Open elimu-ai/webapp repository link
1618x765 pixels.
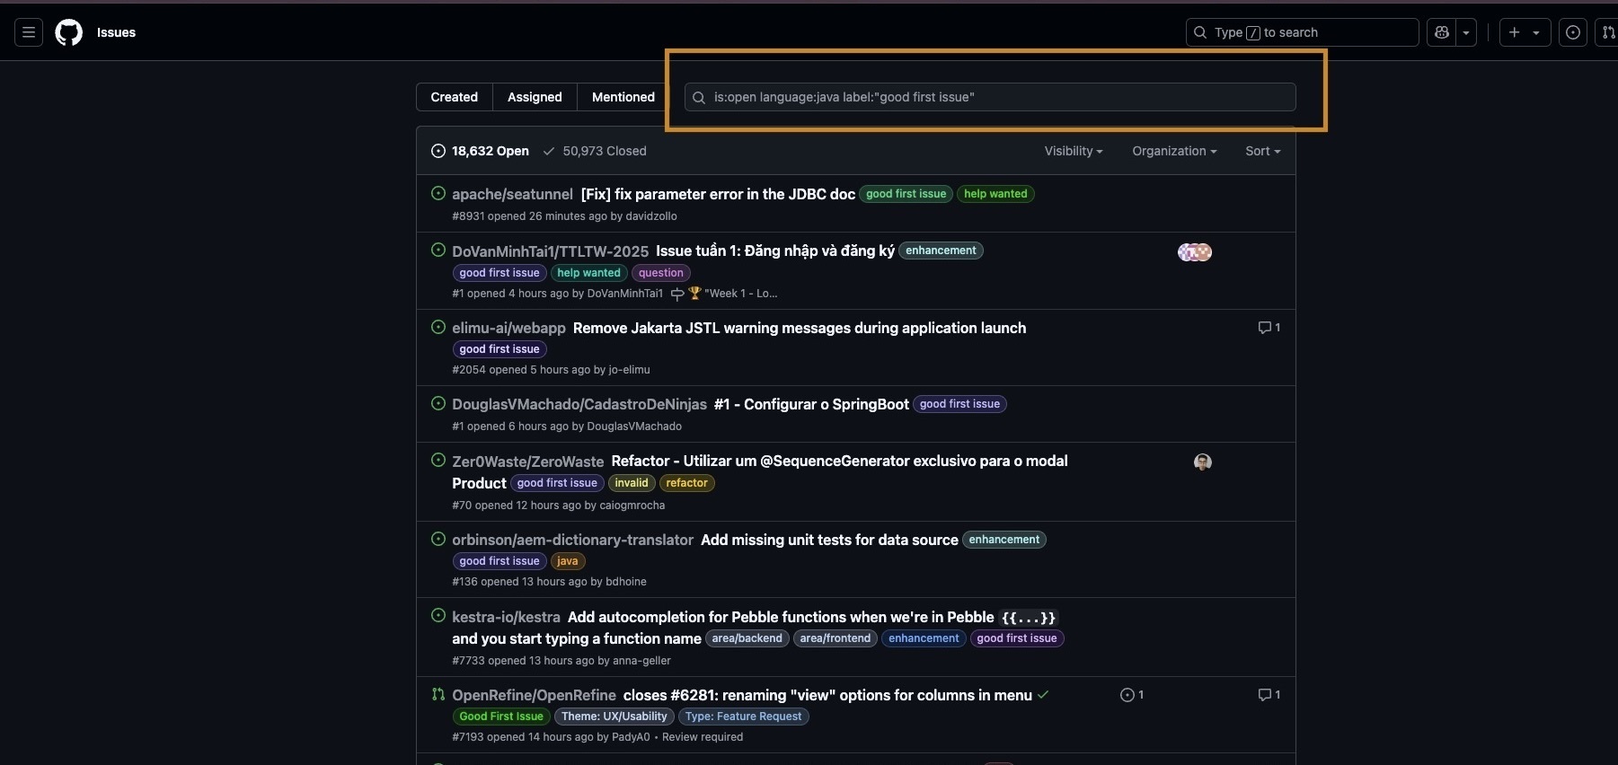coord(508,328)
